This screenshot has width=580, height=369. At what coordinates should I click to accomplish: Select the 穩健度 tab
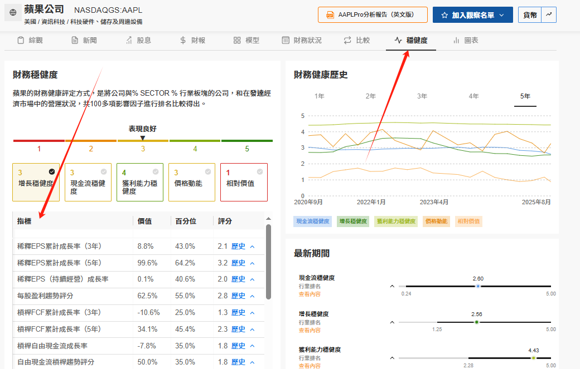[x=411, y=40]
